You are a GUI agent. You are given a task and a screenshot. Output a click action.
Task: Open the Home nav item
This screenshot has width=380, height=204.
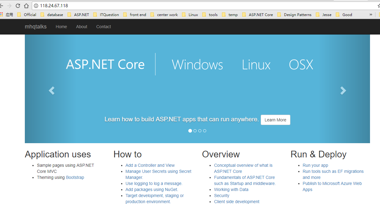pyautogui.click(x=61, y=27)
